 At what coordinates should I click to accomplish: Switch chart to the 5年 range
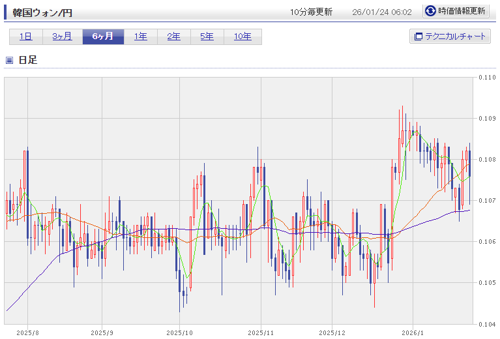tap(207, 37)
